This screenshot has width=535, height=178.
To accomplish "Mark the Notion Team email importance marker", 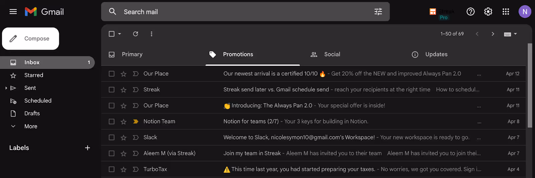I will pos(135,122).
